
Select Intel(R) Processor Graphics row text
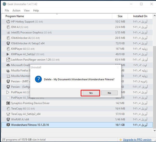(31, 32)
